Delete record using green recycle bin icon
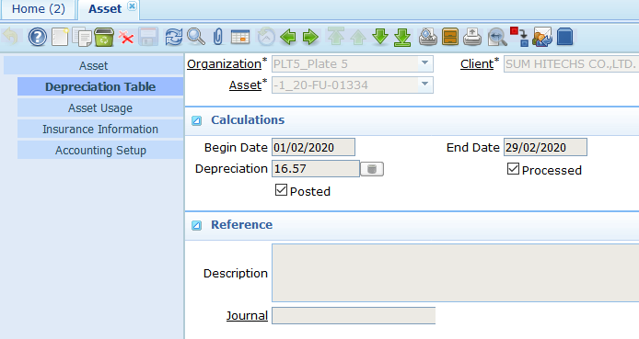This screenshot has height=339, width=639. coord(104,37)
